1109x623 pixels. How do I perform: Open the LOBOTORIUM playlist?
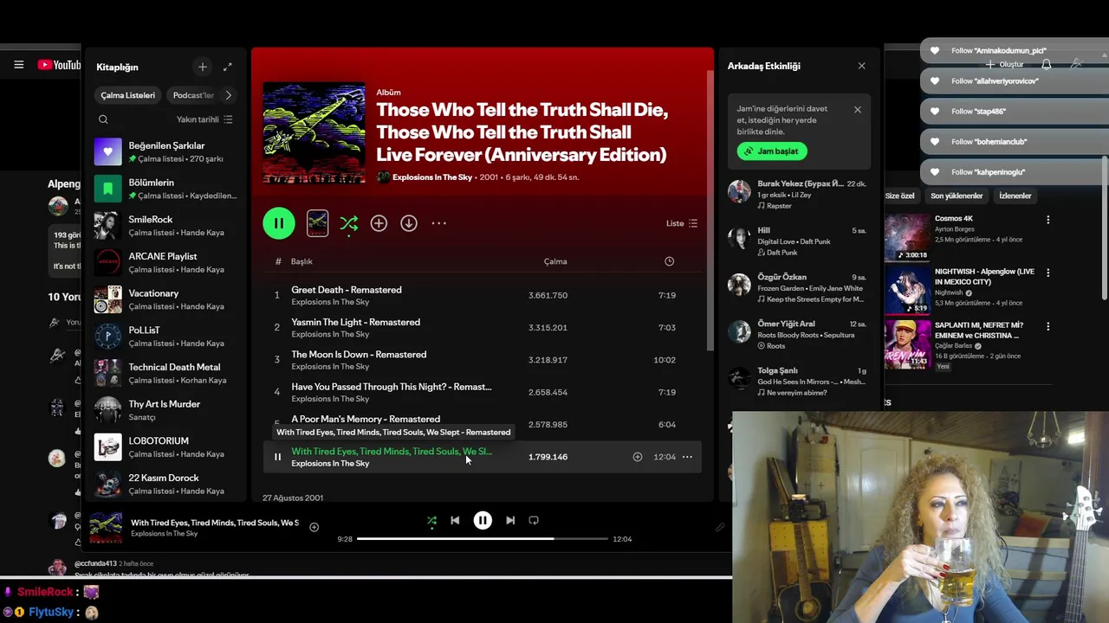point(165,447)
